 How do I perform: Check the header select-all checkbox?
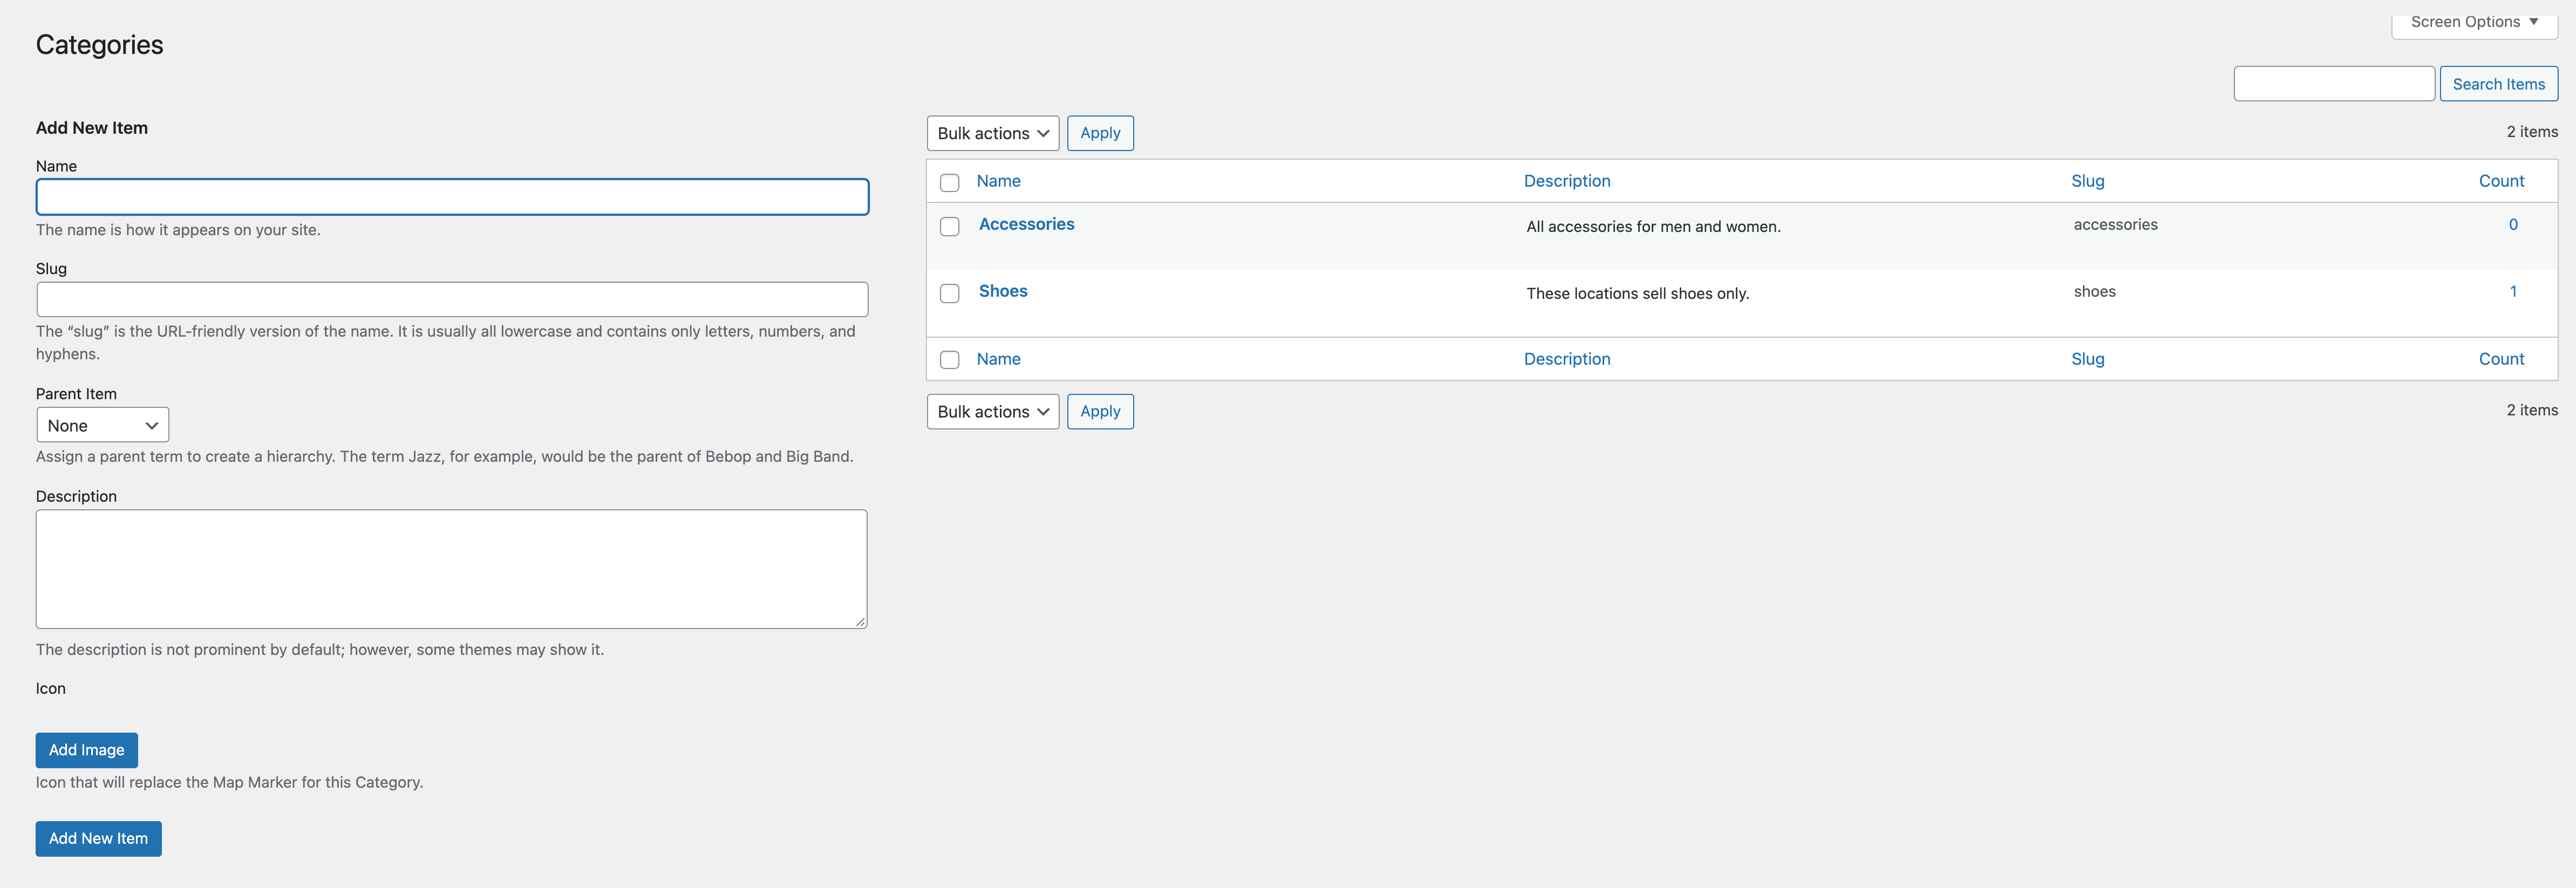949,182
